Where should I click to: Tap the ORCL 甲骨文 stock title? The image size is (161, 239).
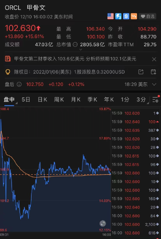(x=25, y=8)
